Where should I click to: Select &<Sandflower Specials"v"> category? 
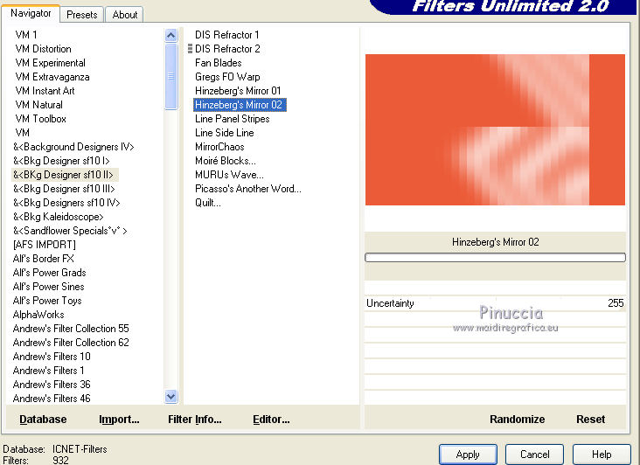click(x=70, y=231)
